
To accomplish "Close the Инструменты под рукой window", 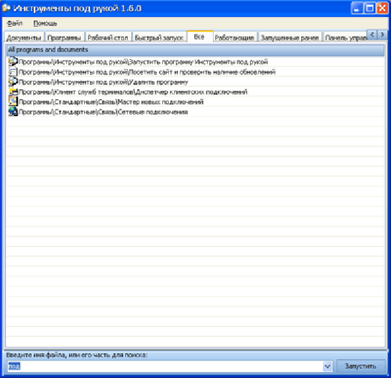I will [383, 8].
